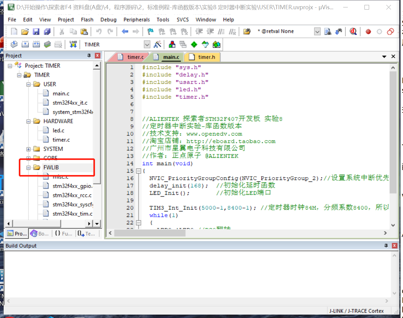Open Batch Build stacked layers icon

click(47, 45)
